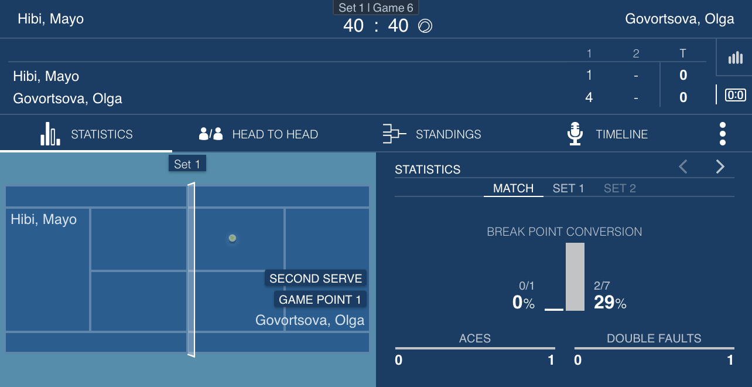
Task: Open the three-dot more options menu
Action: [x=723, y=134]
